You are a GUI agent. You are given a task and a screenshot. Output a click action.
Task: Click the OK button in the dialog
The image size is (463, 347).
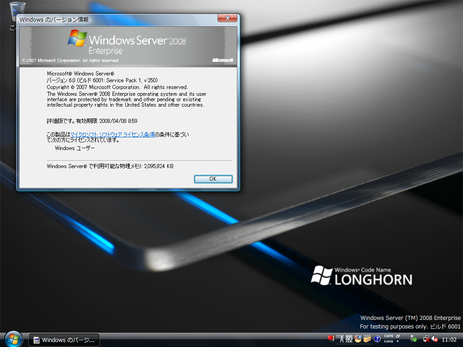point(213,179)
